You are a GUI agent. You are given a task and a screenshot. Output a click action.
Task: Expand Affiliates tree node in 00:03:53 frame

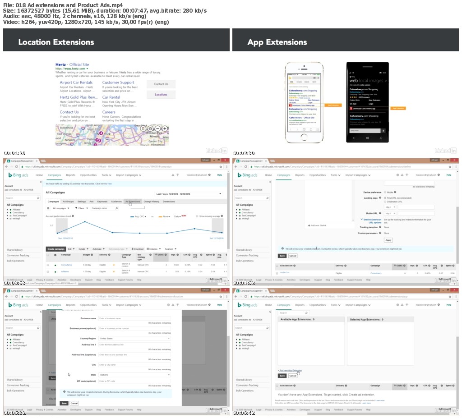coord(7,209)
